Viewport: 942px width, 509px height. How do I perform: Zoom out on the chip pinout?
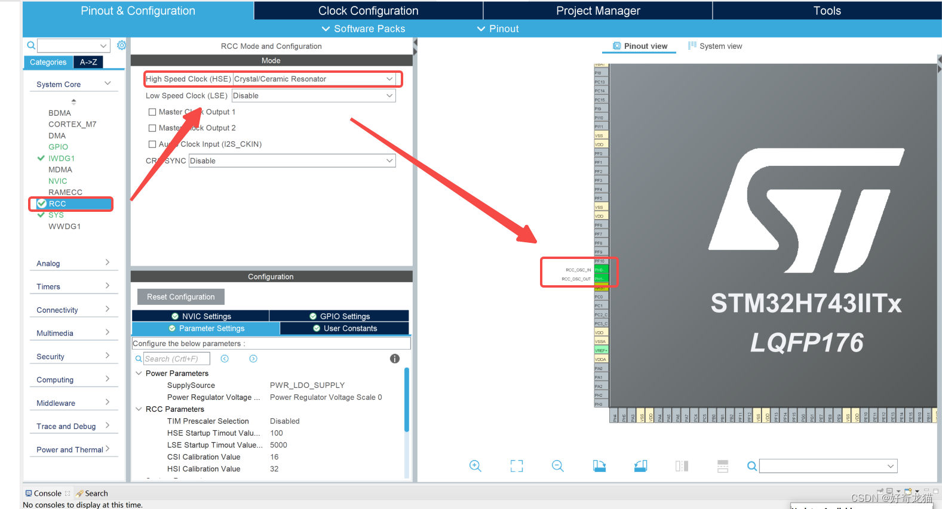coord(558,466)
